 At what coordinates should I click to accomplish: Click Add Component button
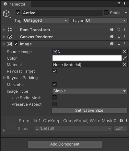pos(65,144)
